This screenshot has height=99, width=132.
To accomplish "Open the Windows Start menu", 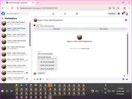I will pos(2,91).
